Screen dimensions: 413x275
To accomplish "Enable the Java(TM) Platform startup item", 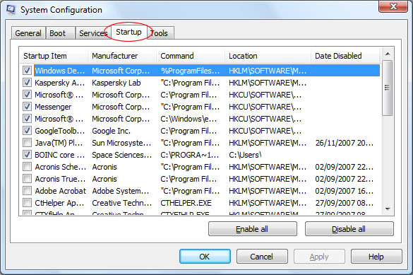I will coord(27,143).
